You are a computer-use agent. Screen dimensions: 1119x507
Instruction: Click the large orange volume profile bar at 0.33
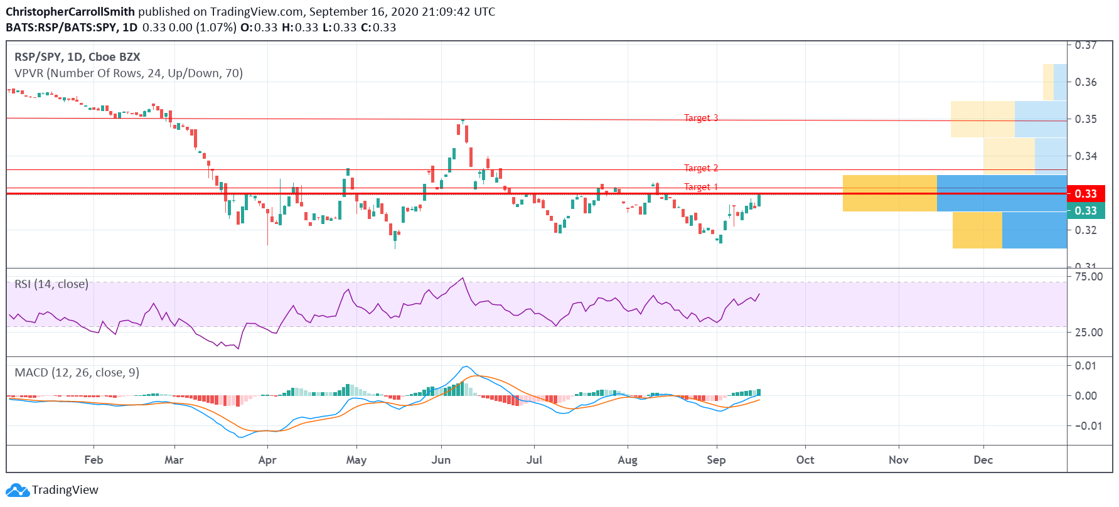pos(890,193)
